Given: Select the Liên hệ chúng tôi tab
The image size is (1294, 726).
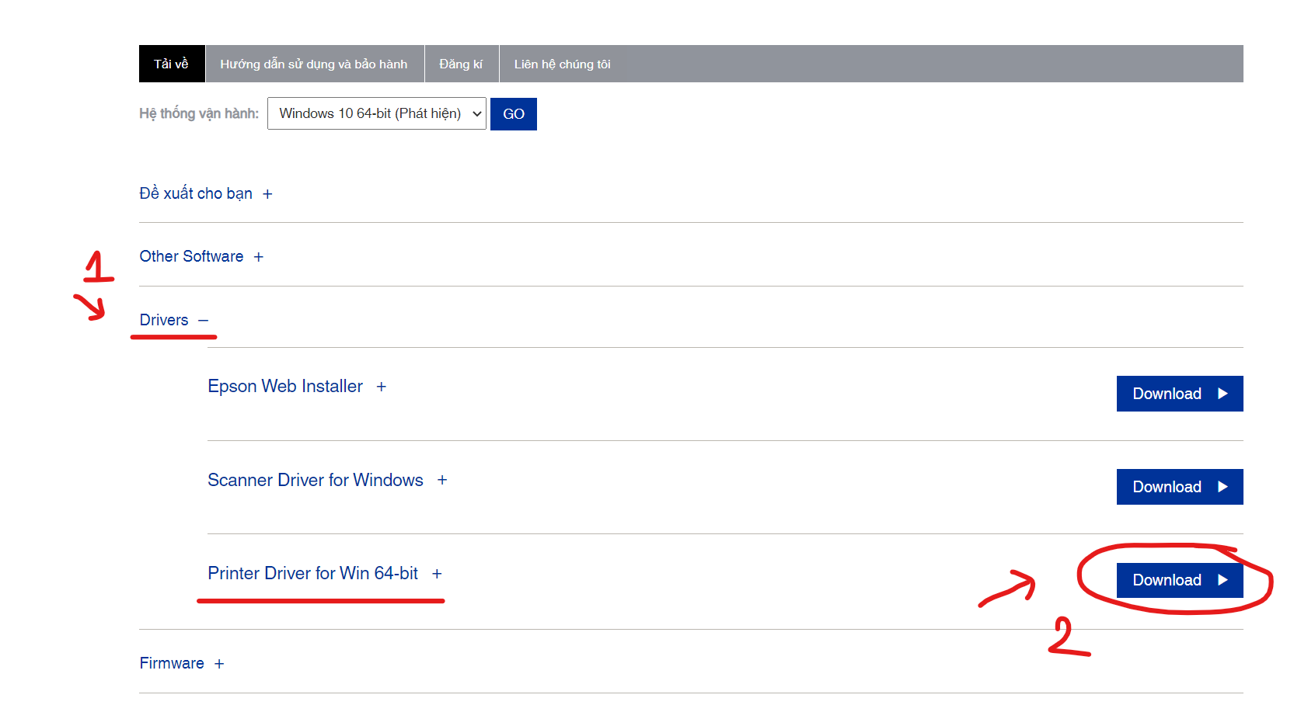Looking at the screenshot, I should coord(562,64).
